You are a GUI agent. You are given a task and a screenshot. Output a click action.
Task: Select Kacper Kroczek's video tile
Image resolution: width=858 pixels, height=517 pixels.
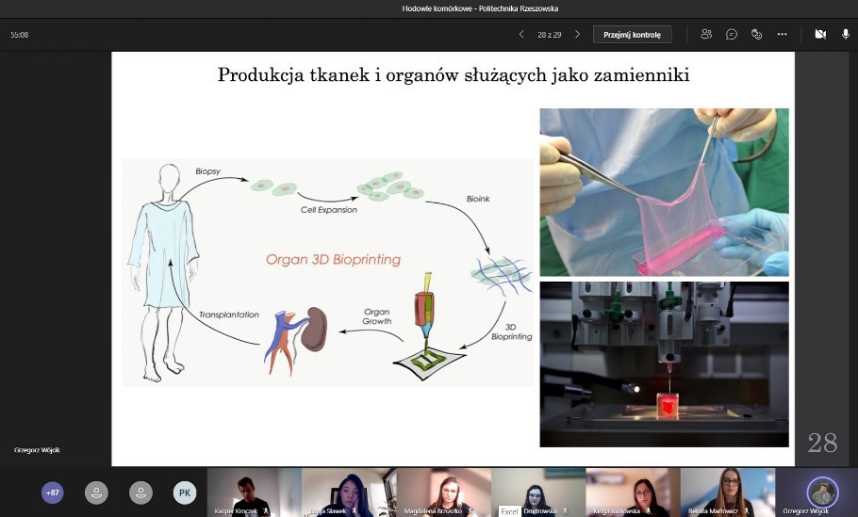click(x=254, y=492)
